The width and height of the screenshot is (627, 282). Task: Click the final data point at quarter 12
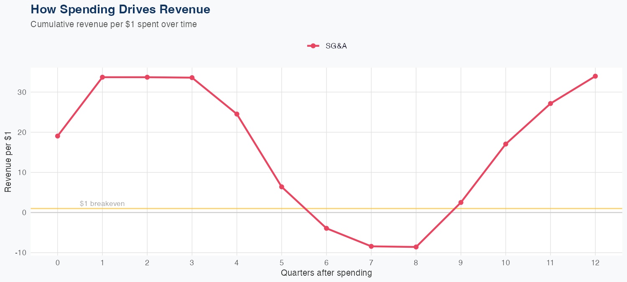[595, 76]
